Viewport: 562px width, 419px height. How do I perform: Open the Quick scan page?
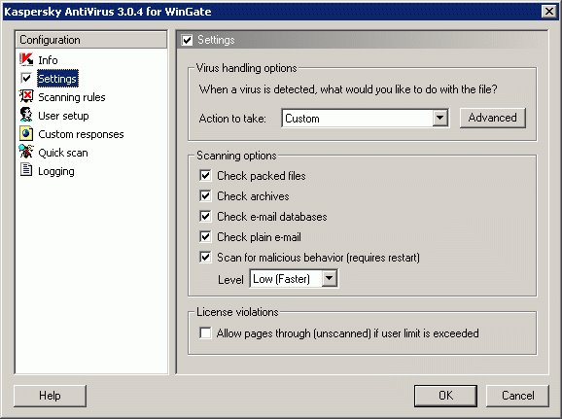tap(63, 153)
